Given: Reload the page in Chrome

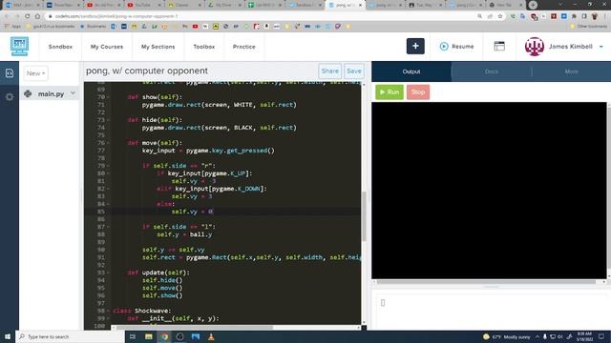Looking at the screenshot, I should pos(27,16).
